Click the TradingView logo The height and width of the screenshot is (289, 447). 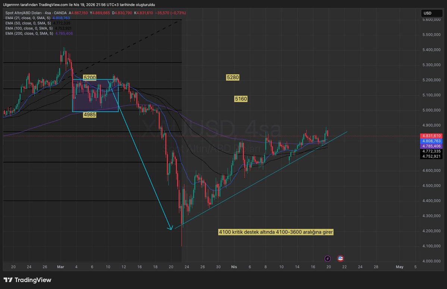27,280
